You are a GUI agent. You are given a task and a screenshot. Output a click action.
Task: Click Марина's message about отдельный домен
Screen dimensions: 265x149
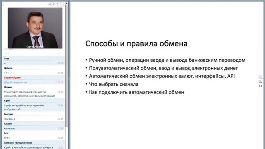click(29, 94)
